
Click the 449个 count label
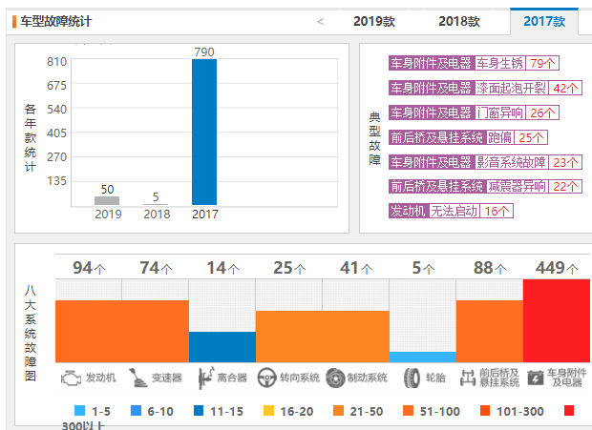pos(557,268)
